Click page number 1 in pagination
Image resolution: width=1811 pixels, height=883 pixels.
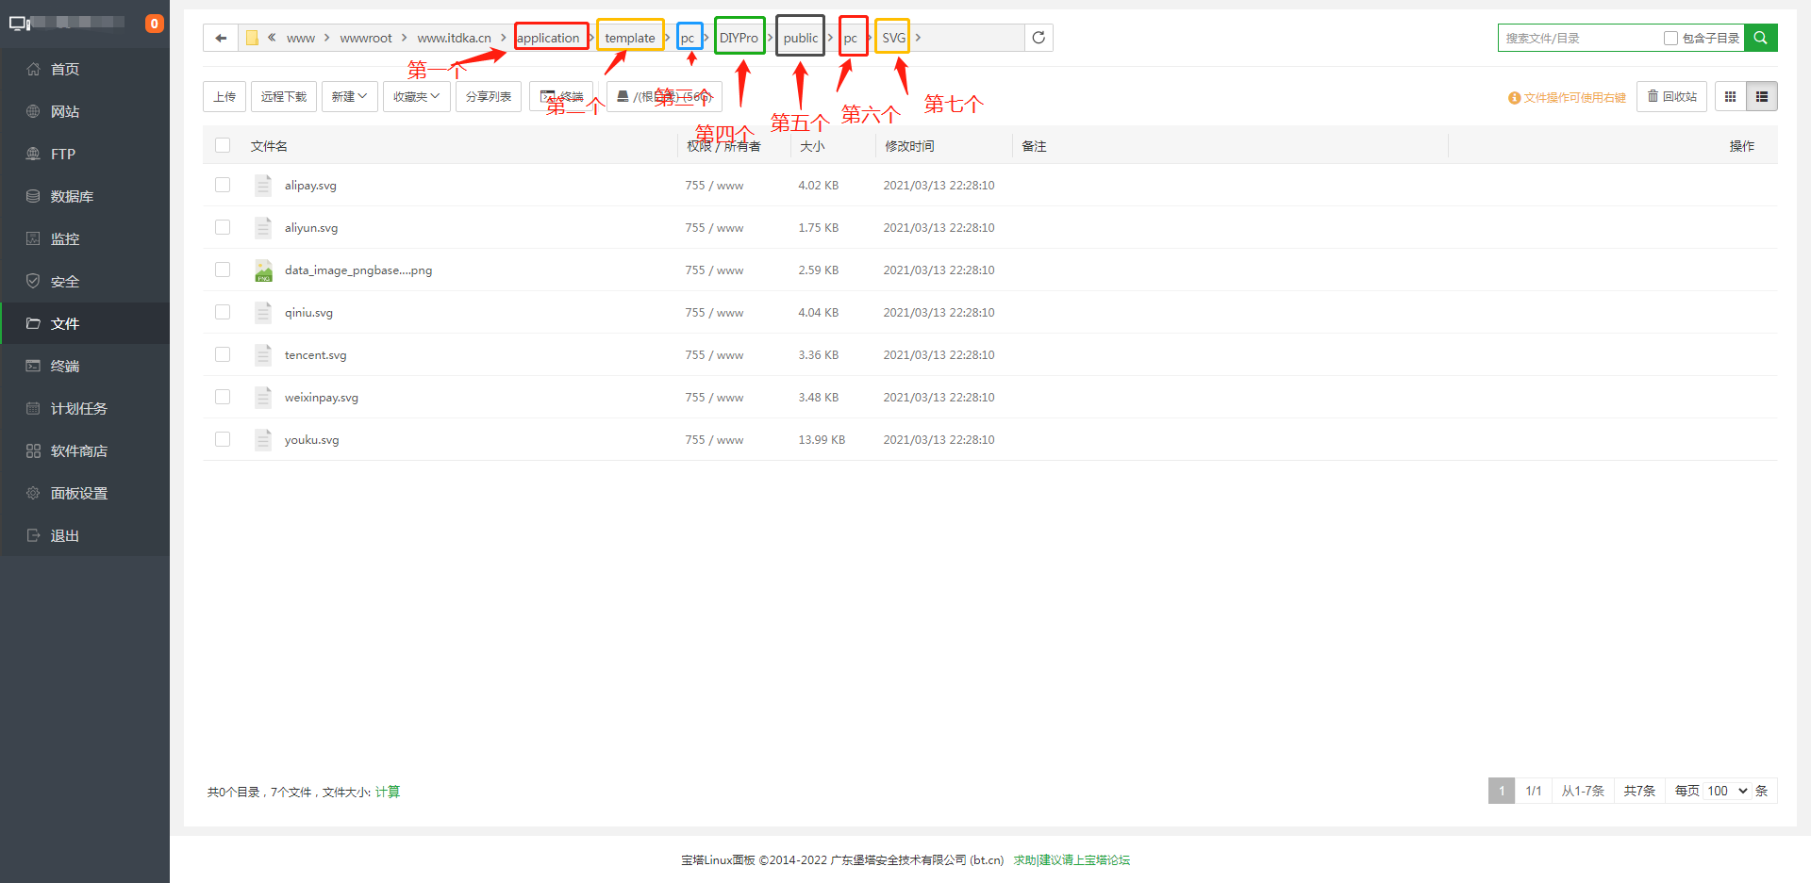(x=1502, y=791)
